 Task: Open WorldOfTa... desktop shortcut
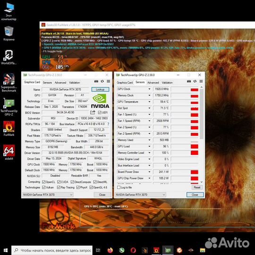coord(9,57)
